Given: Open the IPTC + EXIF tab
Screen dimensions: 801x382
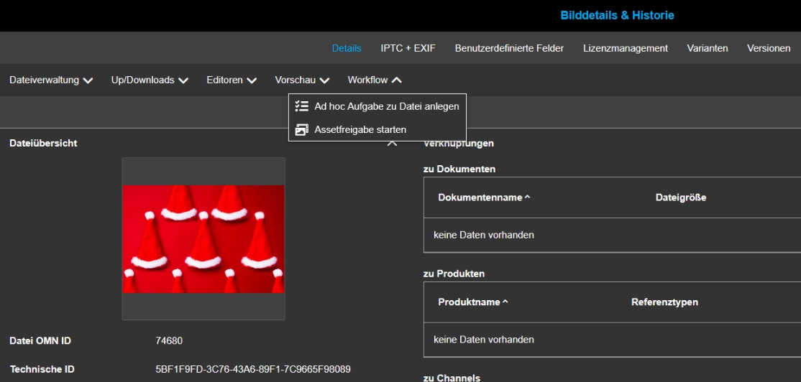Looking at the screenshot, I should coord(408,48).
